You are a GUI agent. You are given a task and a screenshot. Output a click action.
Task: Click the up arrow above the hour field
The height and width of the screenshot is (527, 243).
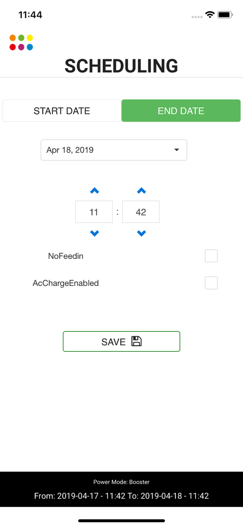pyautogui.click(x=94, y=190)
